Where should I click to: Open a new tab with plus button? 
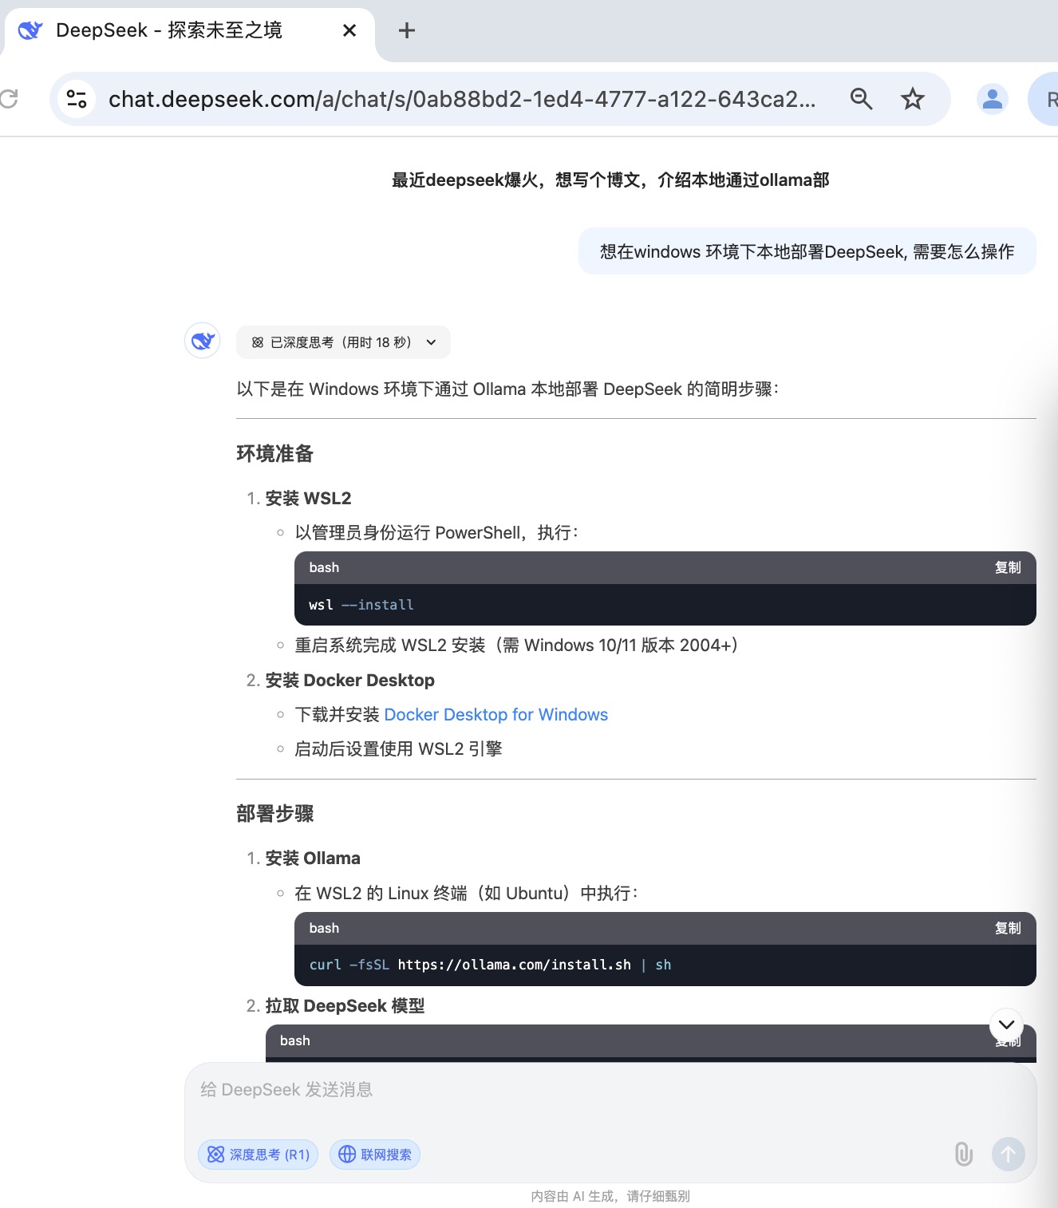[407, 30]
